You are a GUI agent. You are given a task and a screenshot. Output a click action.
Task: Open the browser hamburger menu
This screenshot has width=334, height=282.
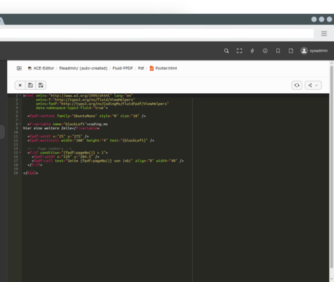click(x=324, y=33)
